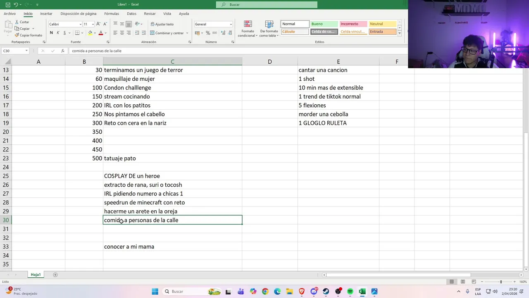Click the Windows Start button
The width and height of the screenshot is (529, 298).
pos(155,291)
